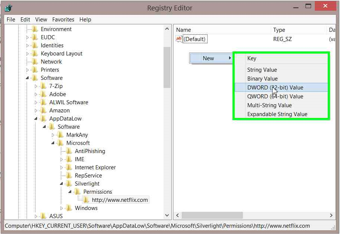Open the Help menu
This screenshot has width=340, height=234.
tap(85, 20)
